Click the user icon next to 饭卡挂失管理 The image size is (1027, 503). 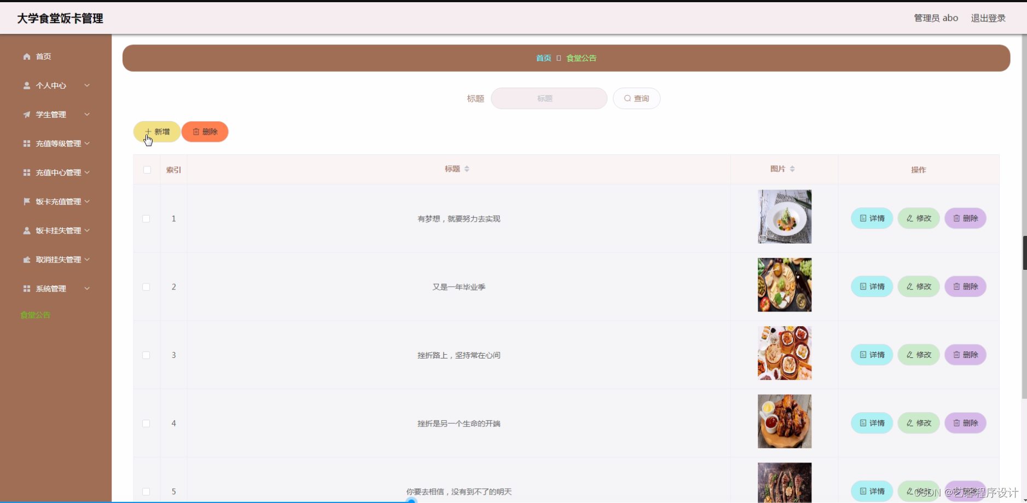point(26,230)
